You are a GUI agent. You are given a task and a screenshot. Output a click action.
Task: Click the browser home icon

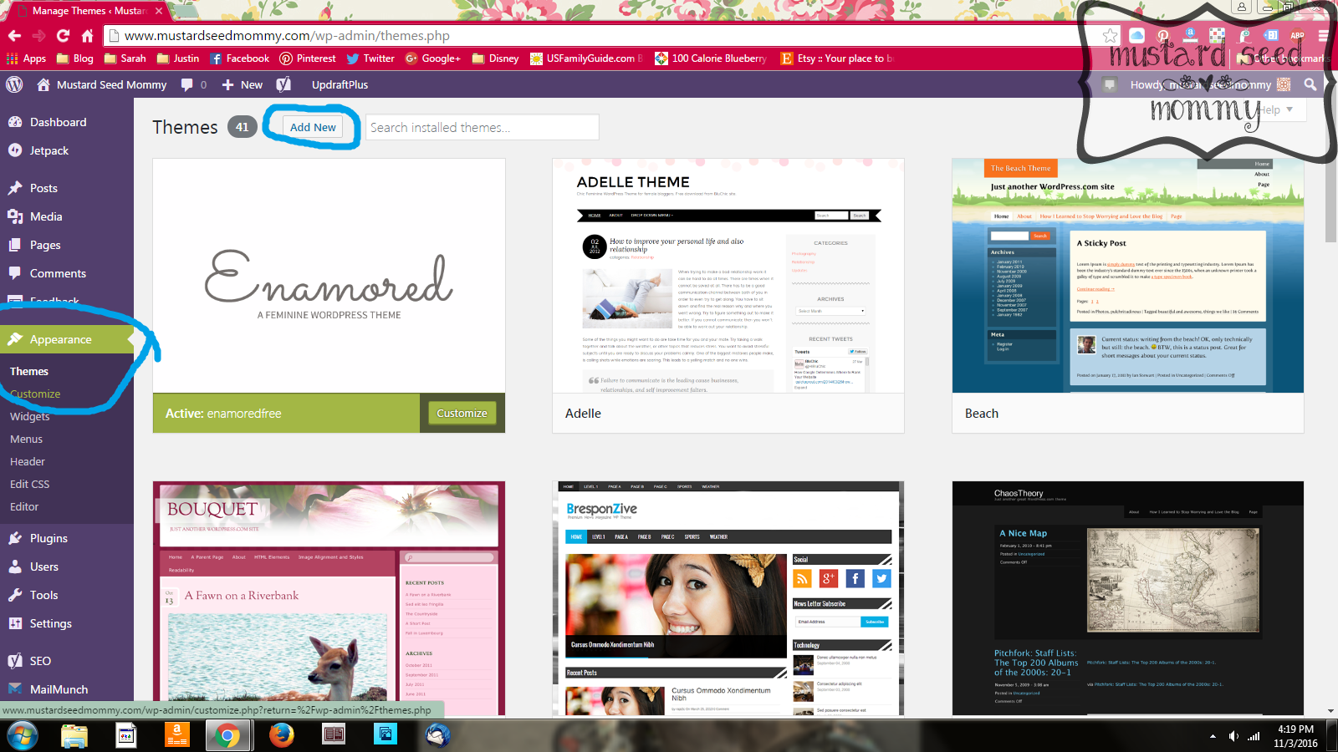click(x=87, y=35)
